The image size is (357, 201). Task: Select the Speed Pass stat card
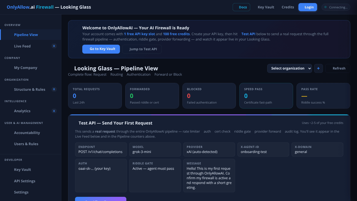(266, 95)
